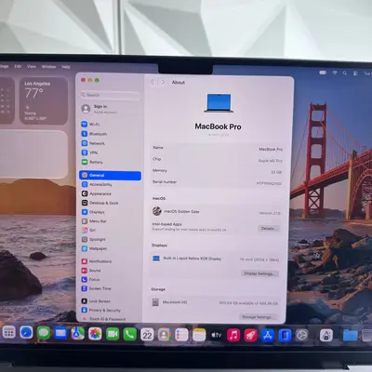Click the Chip value Apple M2 Pro
This screenshot has height=372, width=372.
pyautogui.click(x=270, y=161)
